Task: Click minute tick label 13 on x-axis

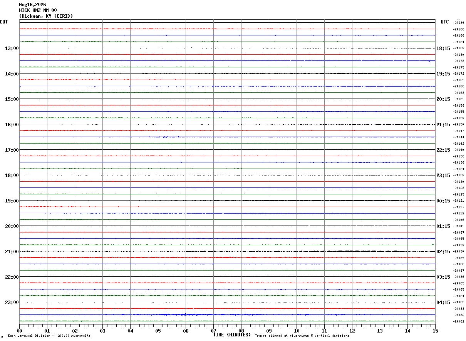Action: (x=380, y=331)
